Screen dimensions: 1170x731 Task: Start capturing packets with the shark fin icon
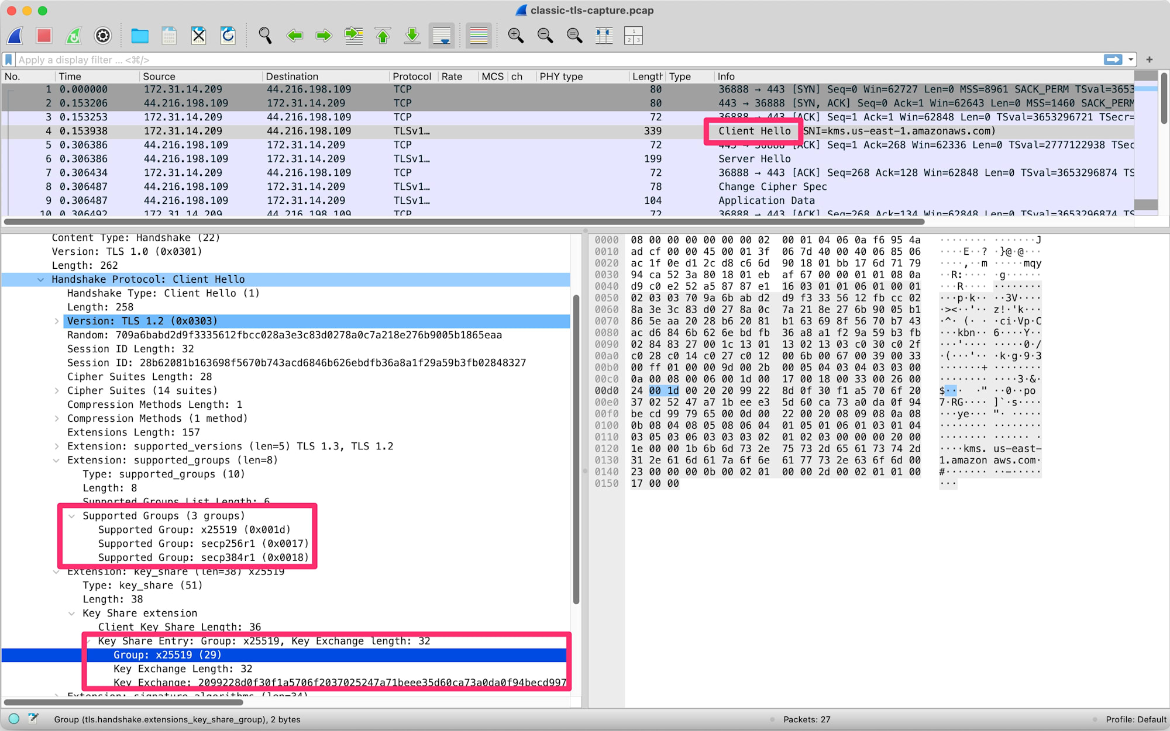click(x=15, y=36)
